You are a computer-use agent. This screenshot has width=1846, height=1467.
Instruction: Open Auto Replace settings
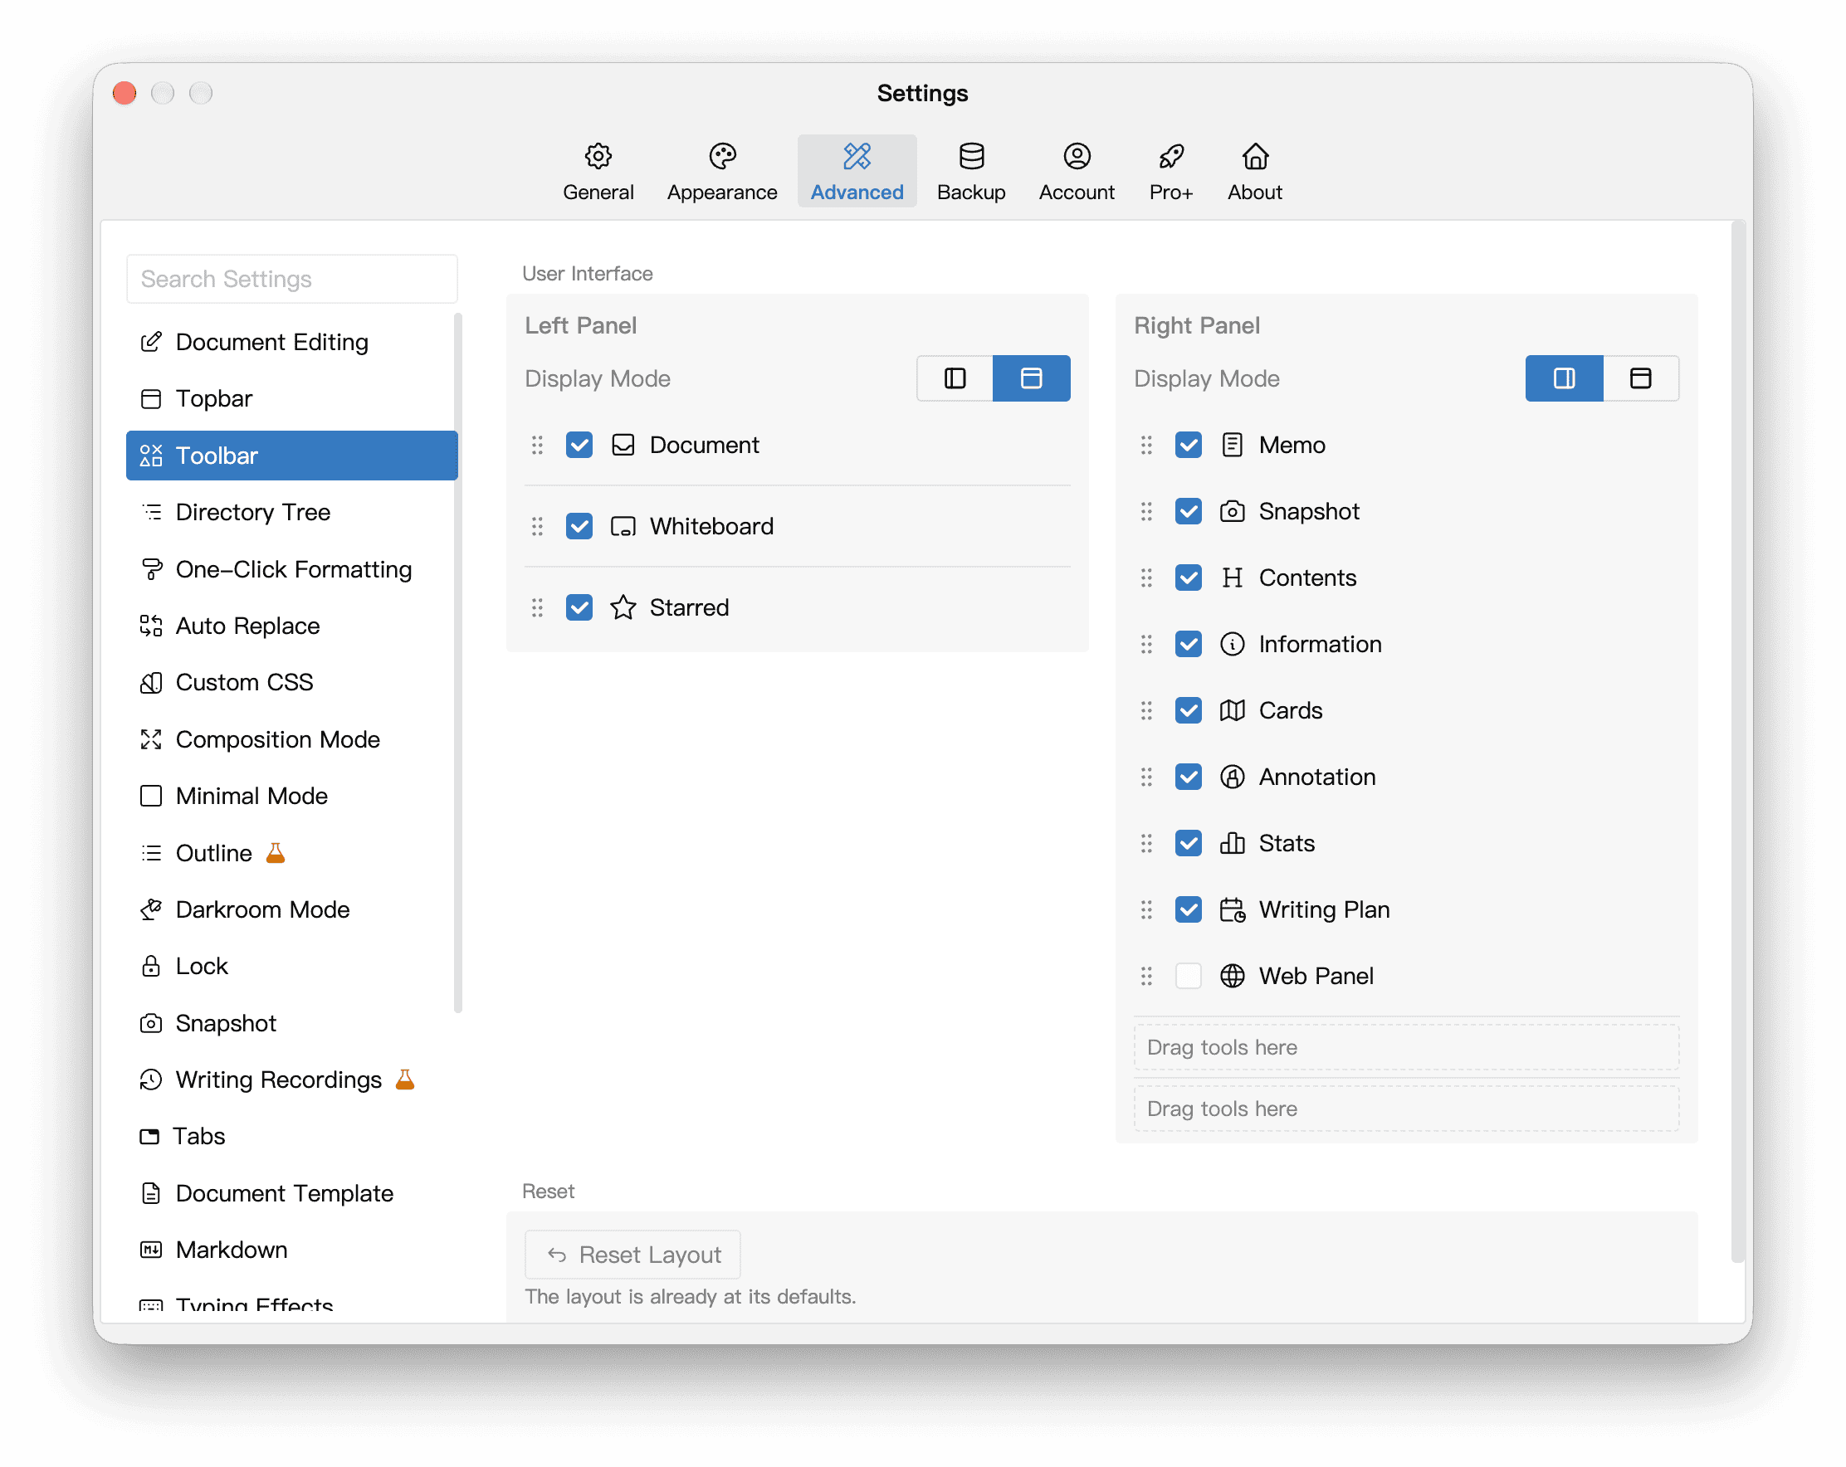(x=292, y=626)
